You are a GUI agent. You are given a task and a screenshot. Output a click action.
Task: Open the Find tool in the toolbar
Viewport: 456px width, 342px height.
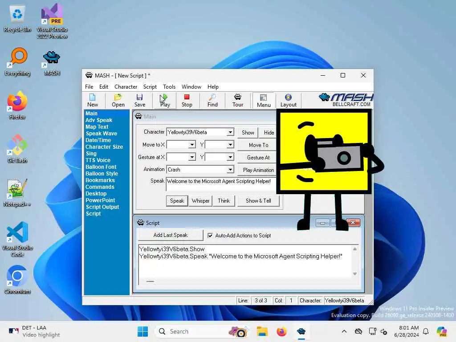[212, 101]
